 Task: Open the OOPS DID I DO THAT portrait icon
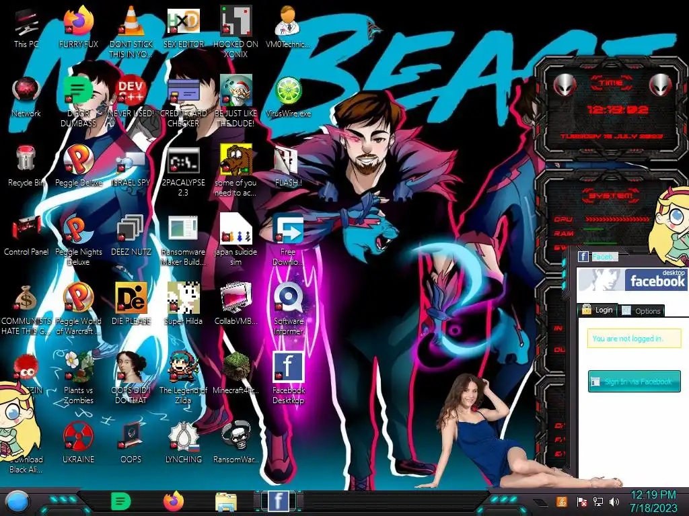tap(131, 367)
